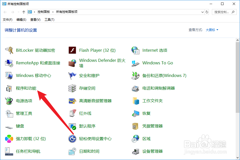Open the 存储空间 drive stack icon
Image resolution: width=240 pixels, height=160 pixels.
pos(72,88)
